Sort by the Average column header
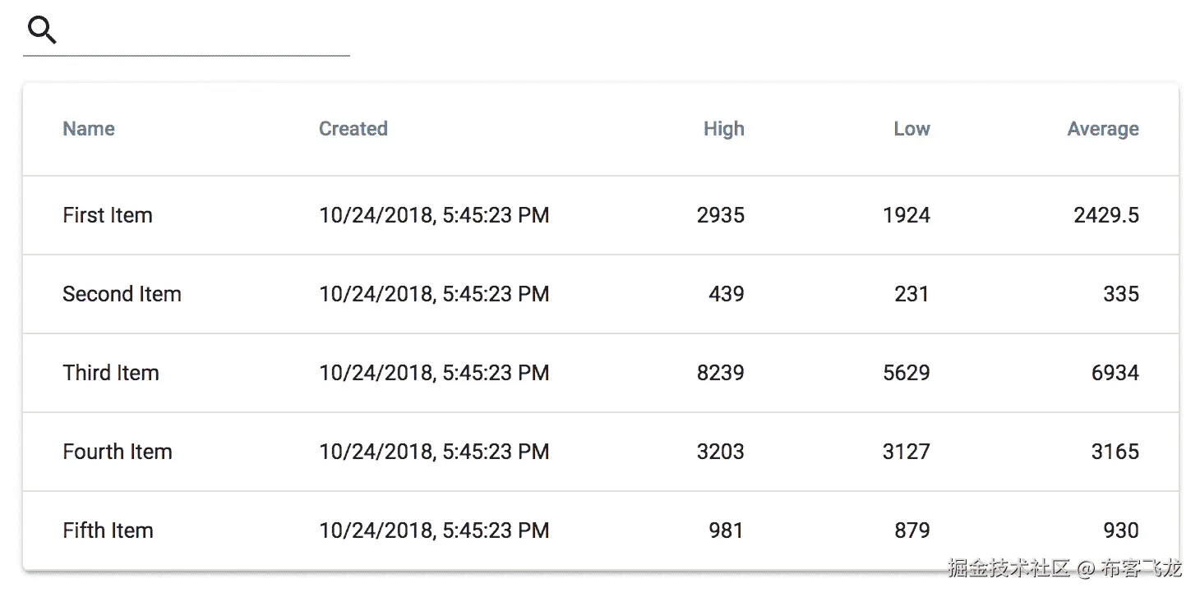 click(x=1102, y=129)
